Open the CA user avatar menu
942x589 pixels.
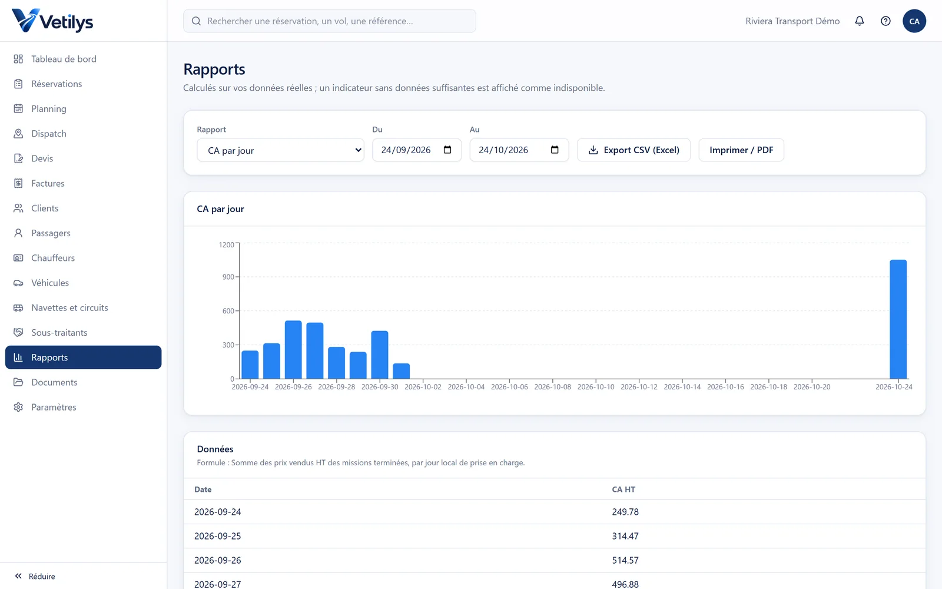click(914, 21)
